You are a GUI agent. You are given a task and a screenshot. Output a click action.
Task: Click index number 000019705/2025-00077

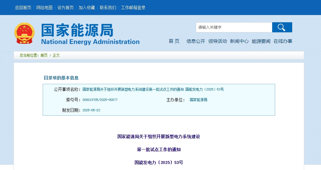click(x=100, y=100)
